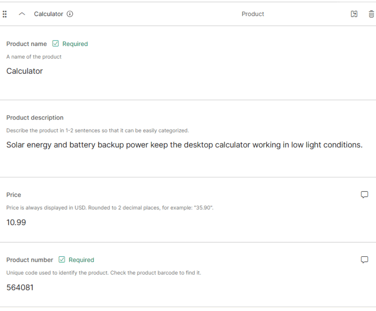Open the comment icon for Product number
The width and height of the screenshot is (376, 311).
364,260
